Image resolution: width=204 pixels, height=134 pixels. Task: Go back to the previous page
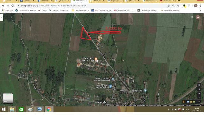pyautogui.click(x=3, y=6)
